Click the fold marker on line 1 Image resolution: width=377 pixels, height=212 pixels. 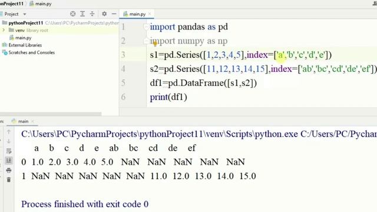(146, 26)
